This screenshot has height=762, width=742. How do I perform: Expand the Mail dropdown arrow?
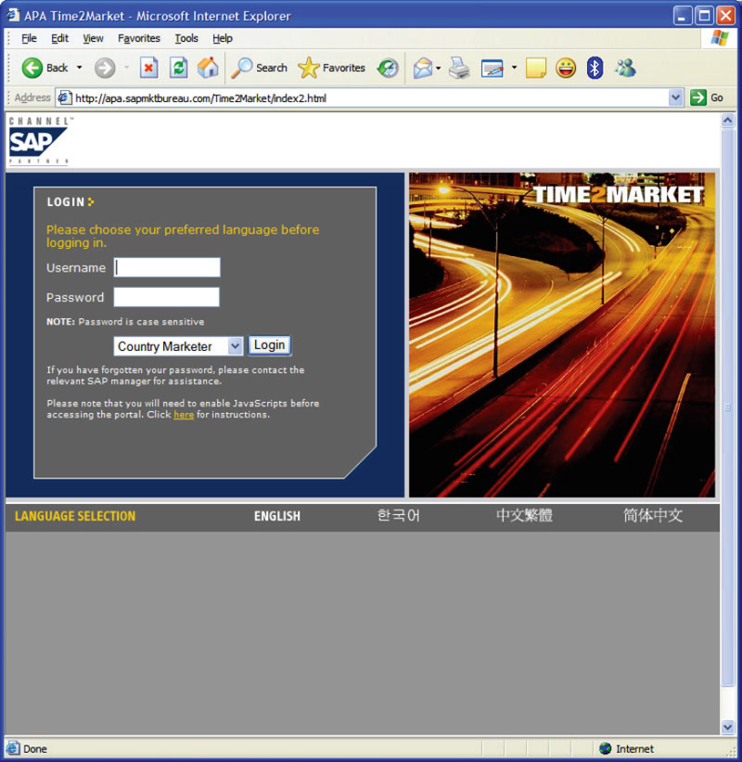point(439,68)
